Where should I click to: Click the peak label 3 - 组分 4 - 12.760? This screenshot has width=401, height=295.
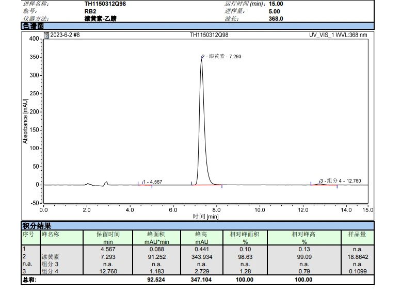(x=341, y=181)
